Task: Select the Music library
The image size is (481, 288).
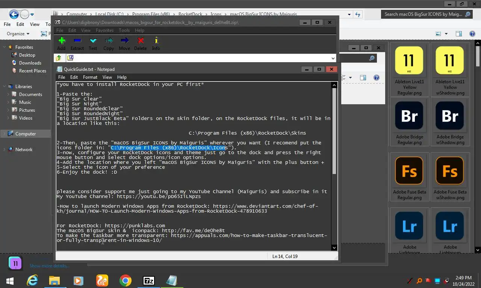Action: pos(25,102)
